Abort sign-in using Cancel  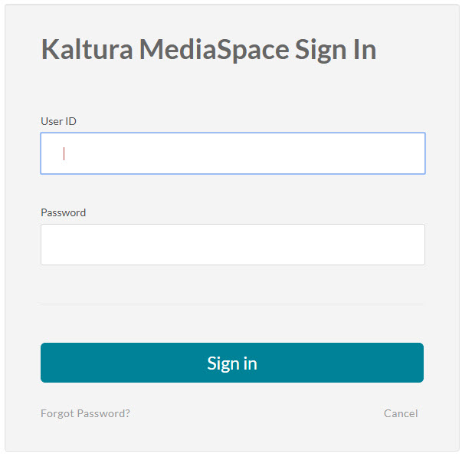(401, 413)
